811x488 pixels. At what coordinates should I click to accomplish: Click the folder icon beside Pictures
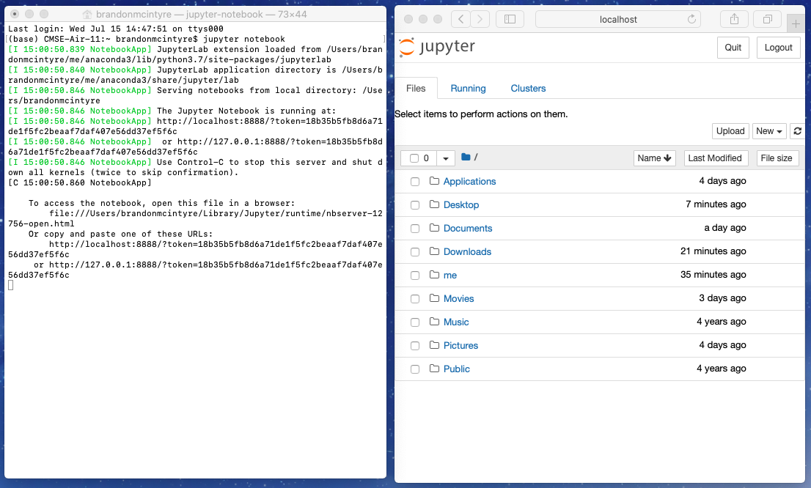pos(434,345)
